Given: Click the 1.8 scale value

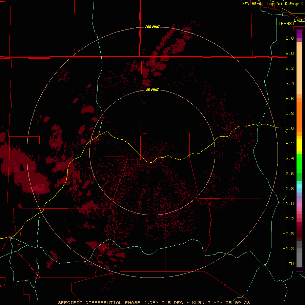Looking at the screenshot, I should [x=290, y=189].
